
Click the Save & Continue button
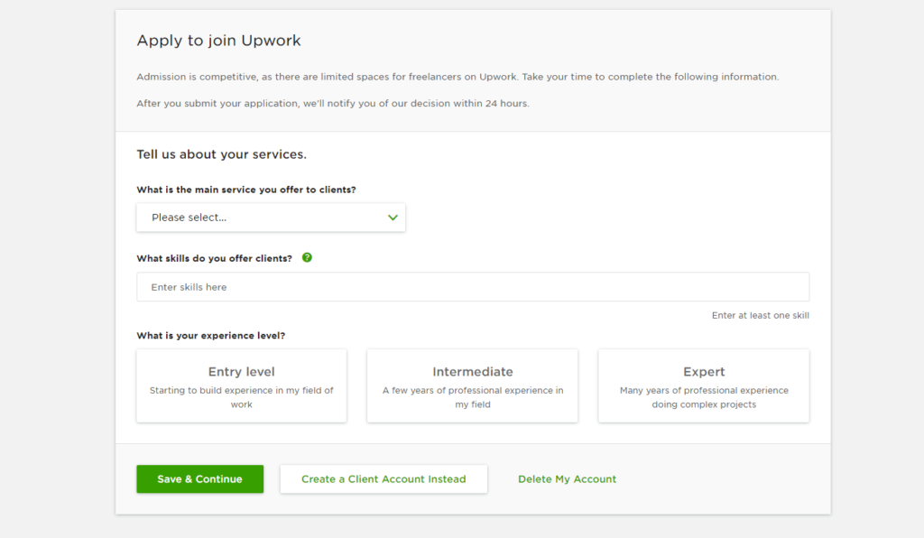[199, 478]
